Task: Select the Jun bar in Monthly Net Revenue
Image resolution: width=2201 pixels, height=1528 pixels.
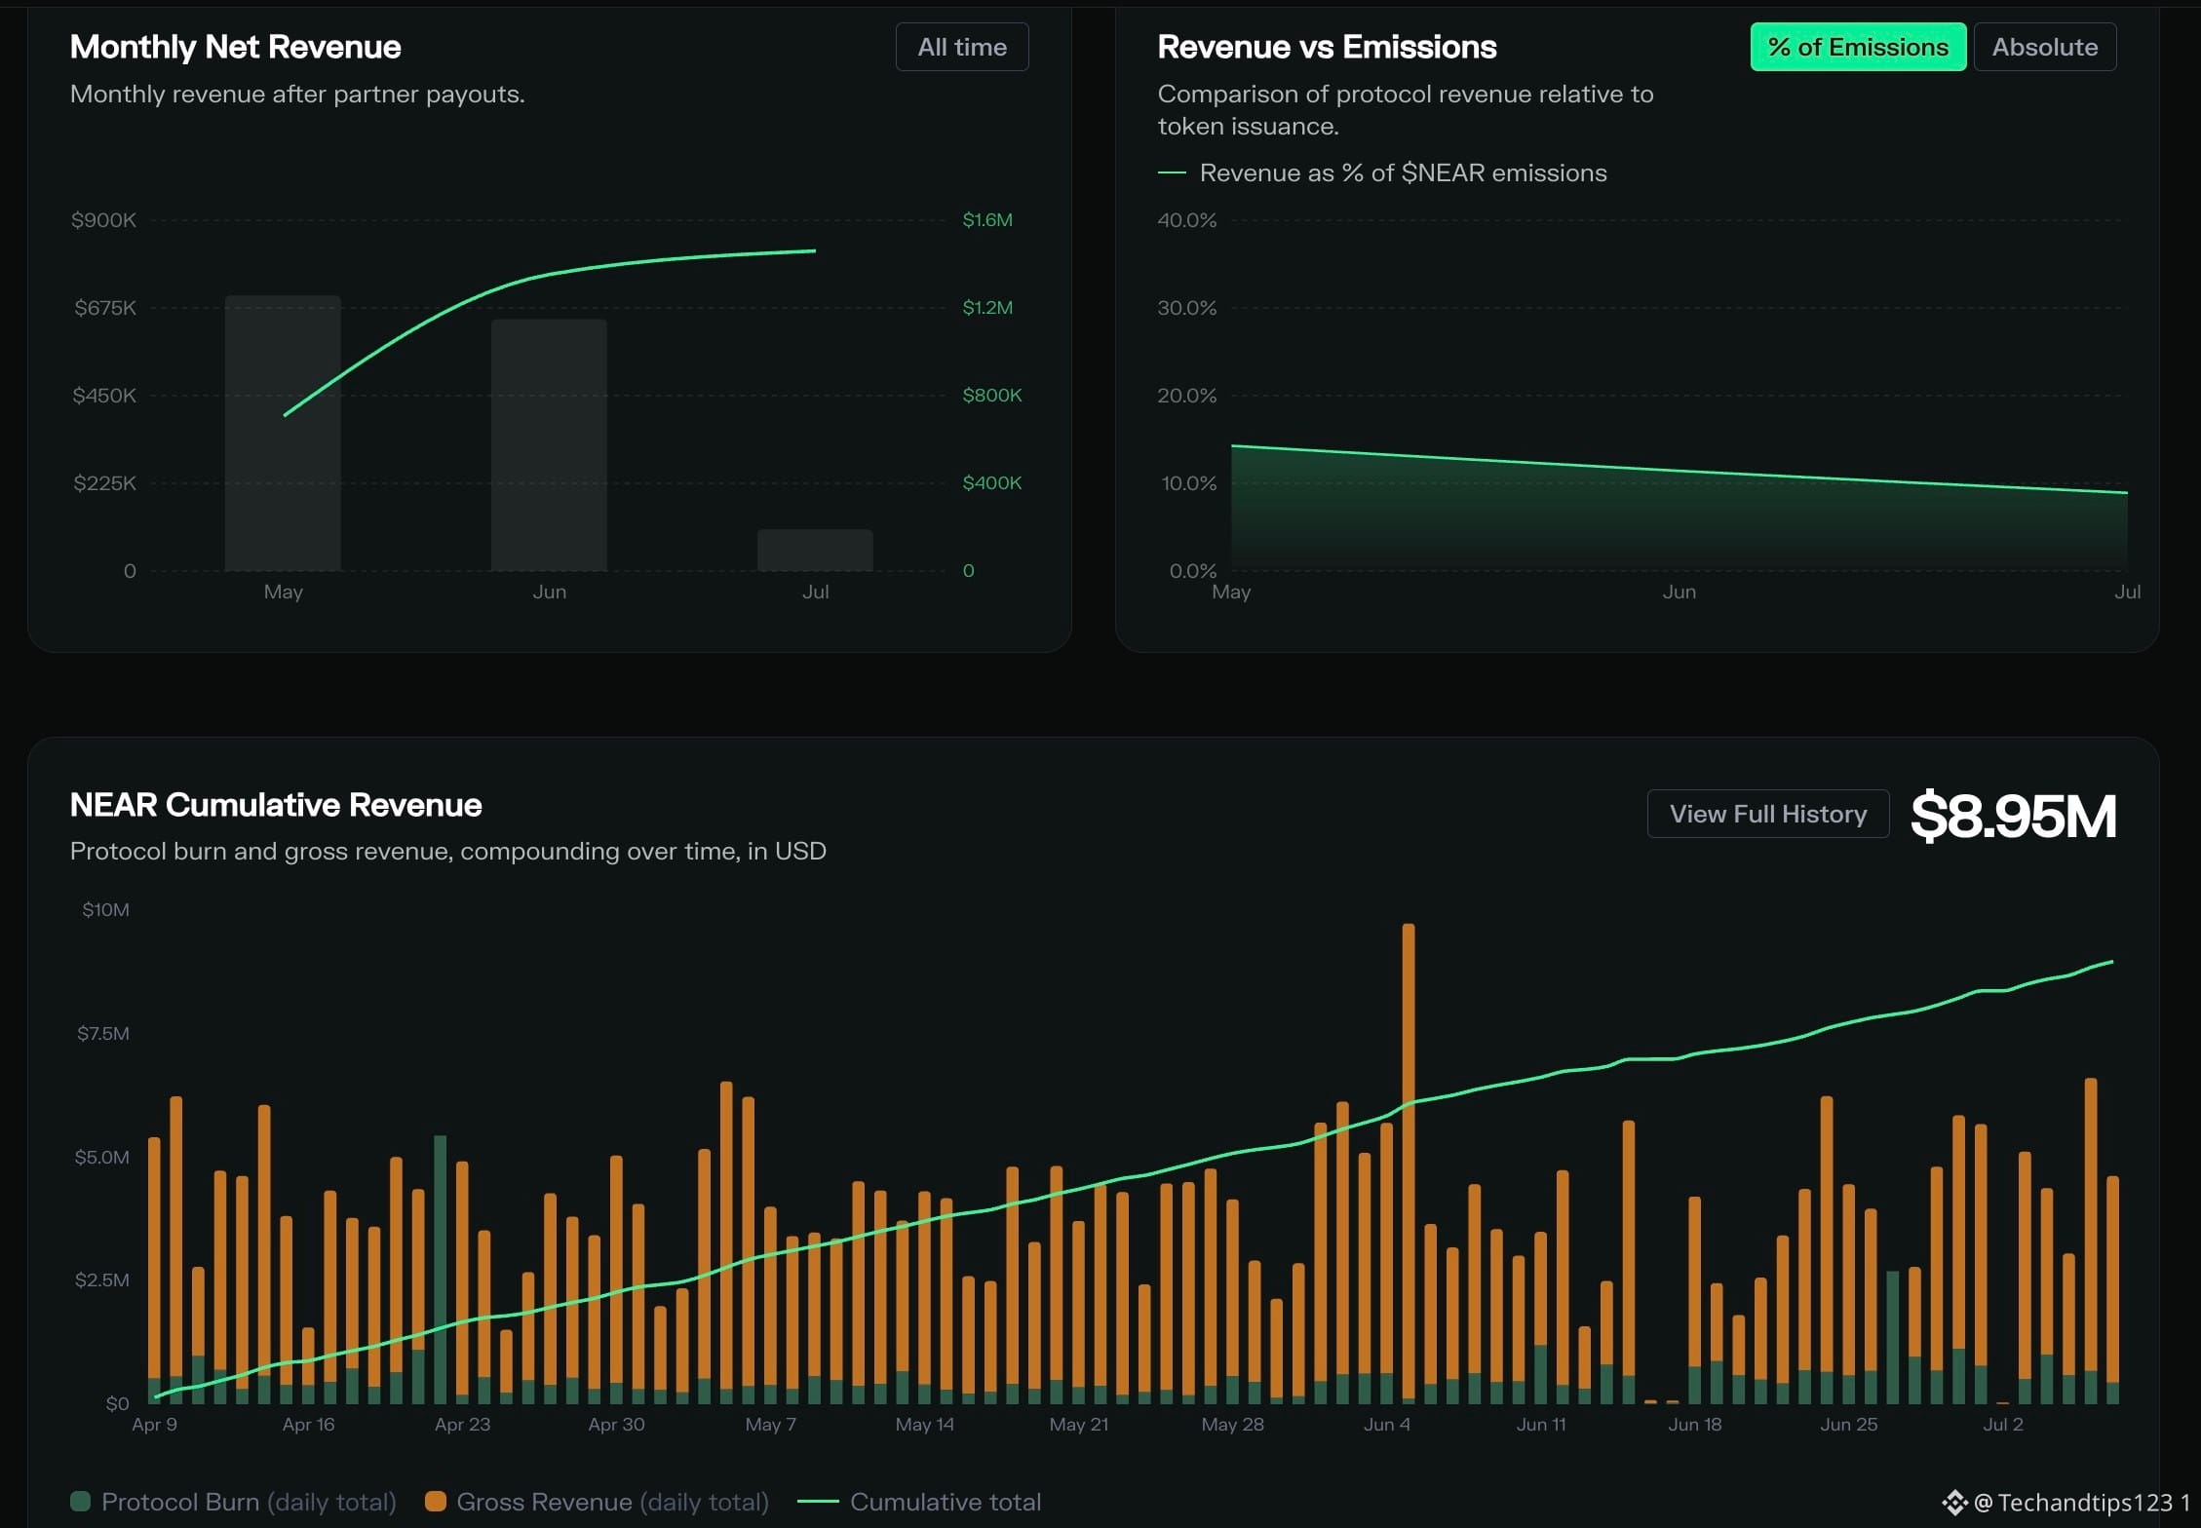Action: 549,444
